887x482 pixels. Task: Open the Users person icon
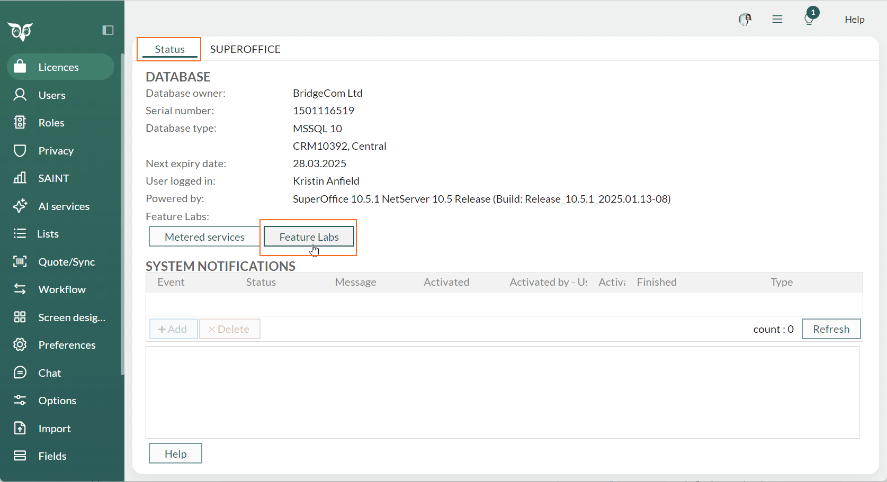click(20, 95)
